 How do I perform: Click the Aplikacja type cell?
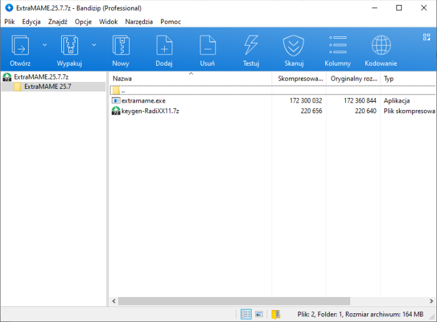[x=396, y=101]
